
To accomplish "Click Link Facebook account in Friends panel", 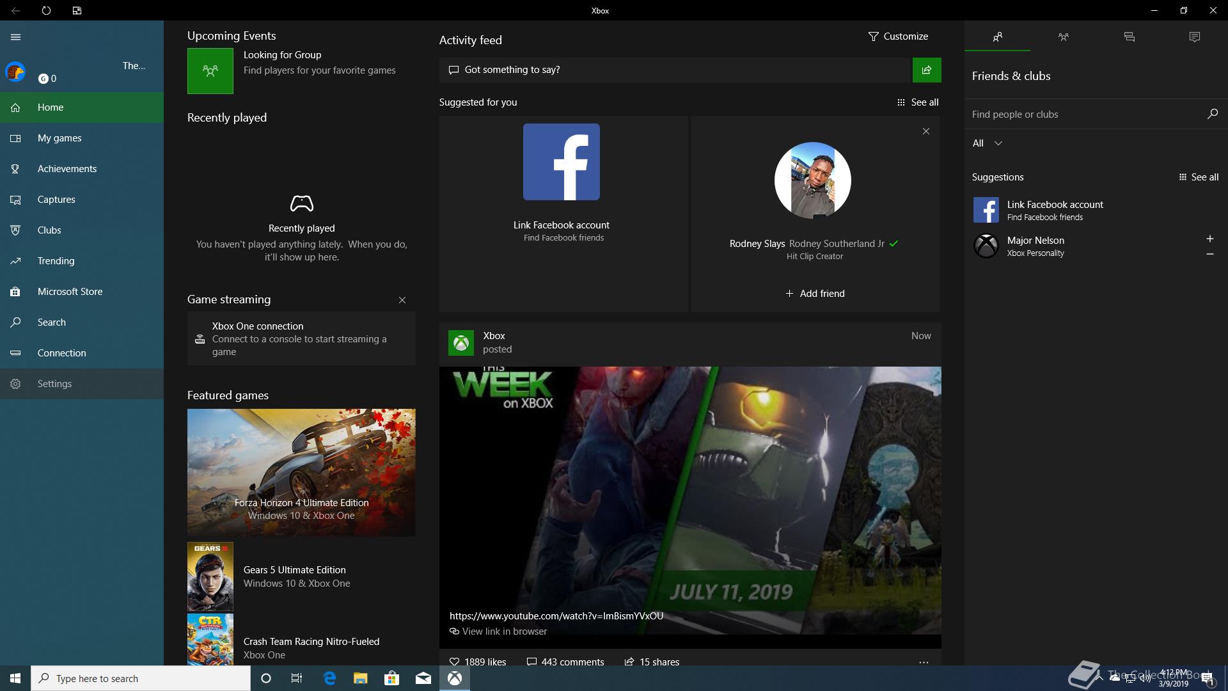I will point(1096,210).
